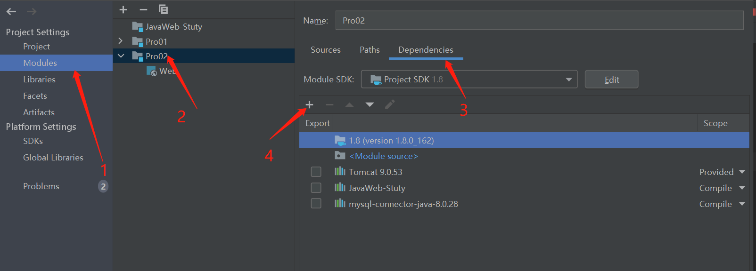Open Problems in the sidebar
Image resolution: width=756 pixels, height=271 pixels.
pos(41,186)
